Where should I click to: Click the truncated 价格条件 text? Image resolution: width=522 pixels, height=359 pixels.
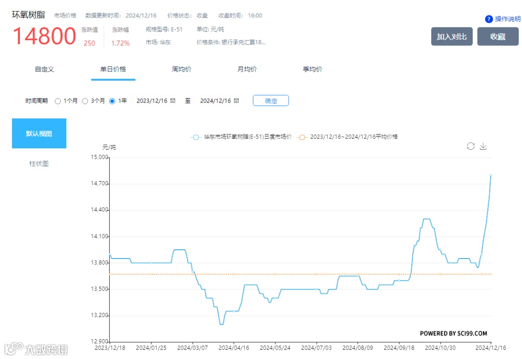(x=231, y=42)
